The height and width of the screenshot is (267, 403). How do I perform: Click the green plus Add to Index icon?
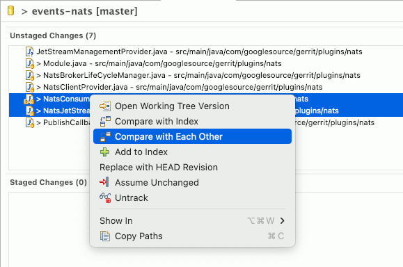[104, 152]
